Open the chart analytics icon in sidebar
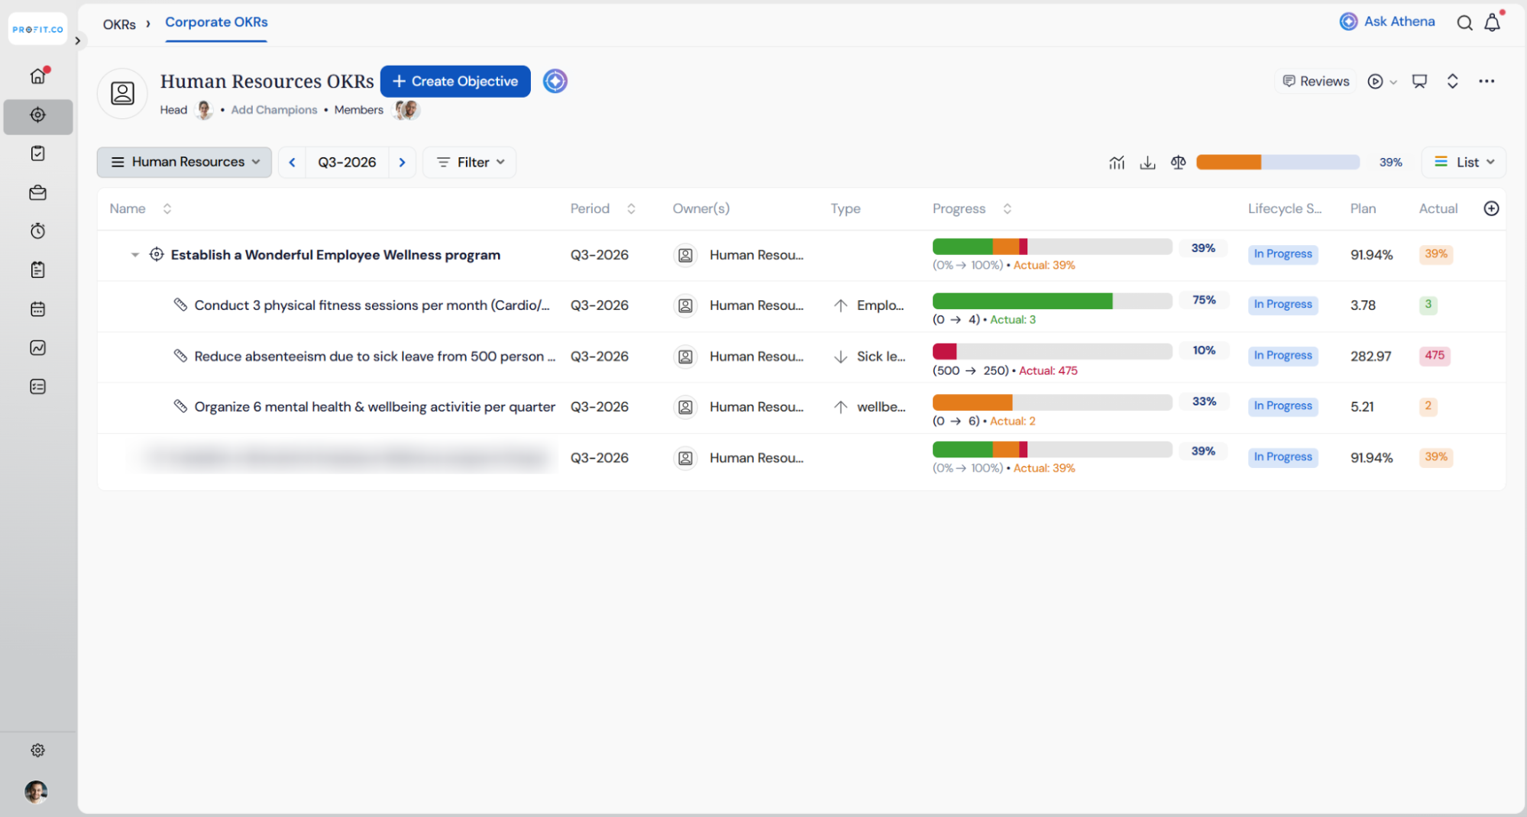 tap(38, 347)
